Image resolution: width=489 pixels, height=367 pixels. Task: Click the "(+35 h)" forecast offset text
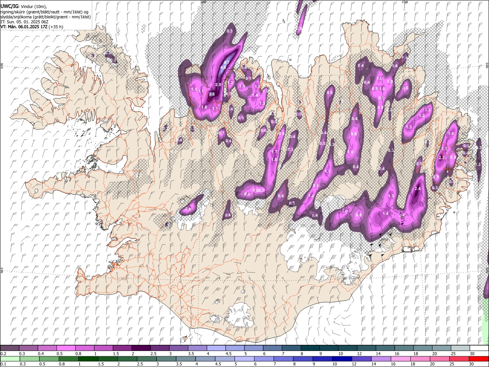tap(56, 27)
